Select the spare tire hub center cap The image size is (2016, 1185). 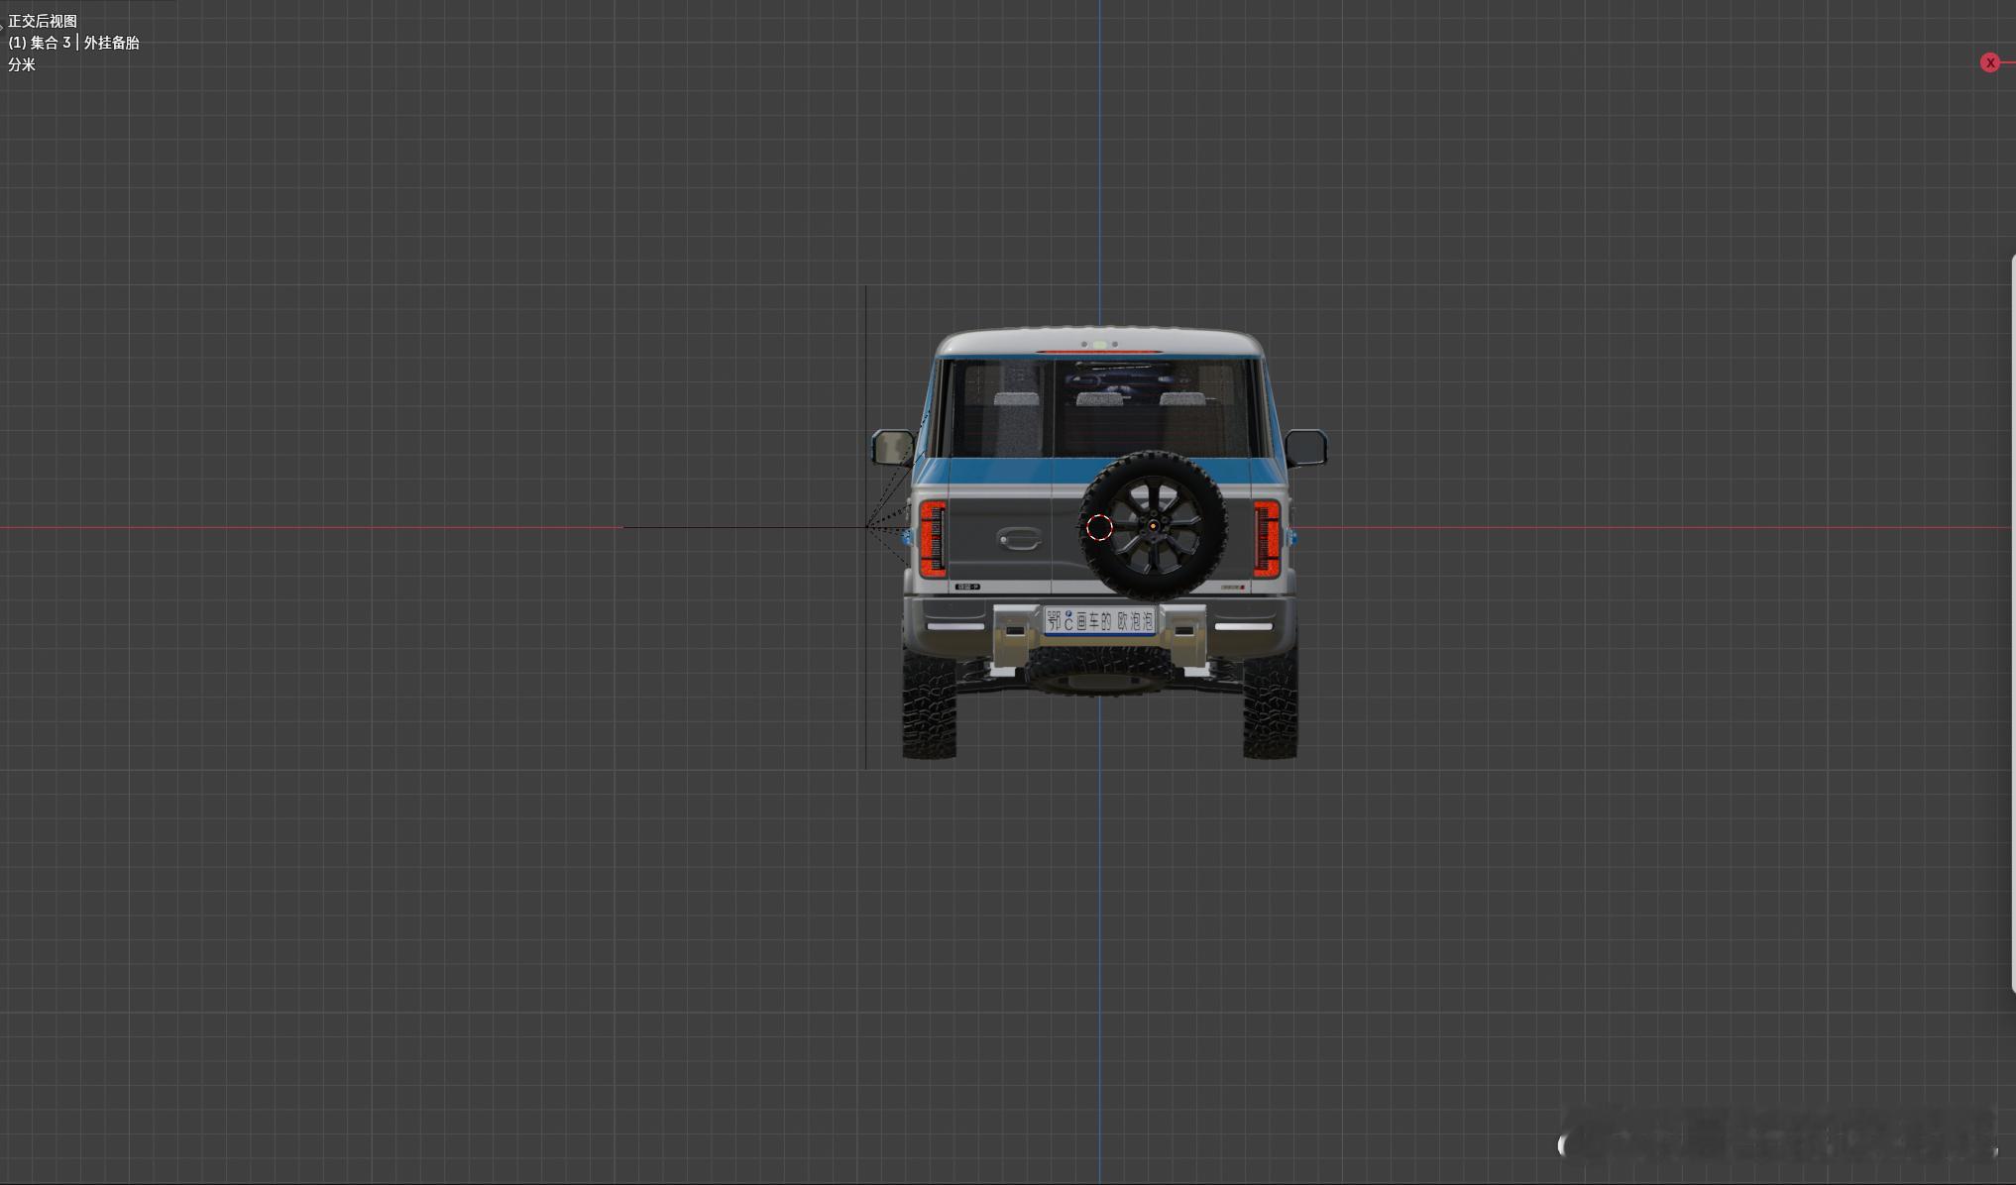point(1153,525)
